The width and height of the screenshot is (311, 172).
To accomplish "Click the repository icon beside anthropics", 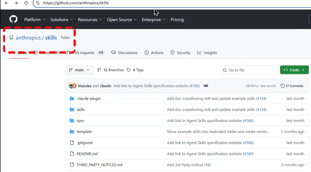I will click(x=11, y=37).
